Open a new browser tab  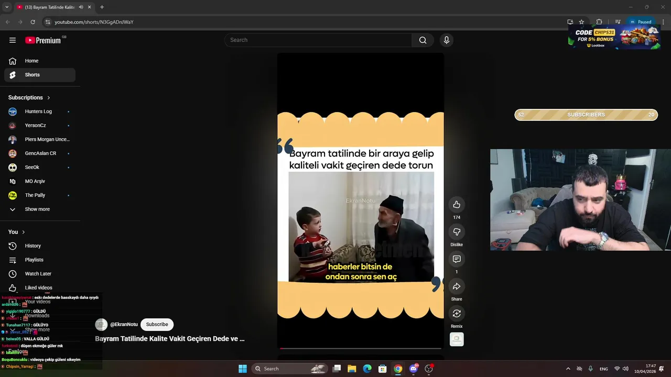click(x=102, y=7)
